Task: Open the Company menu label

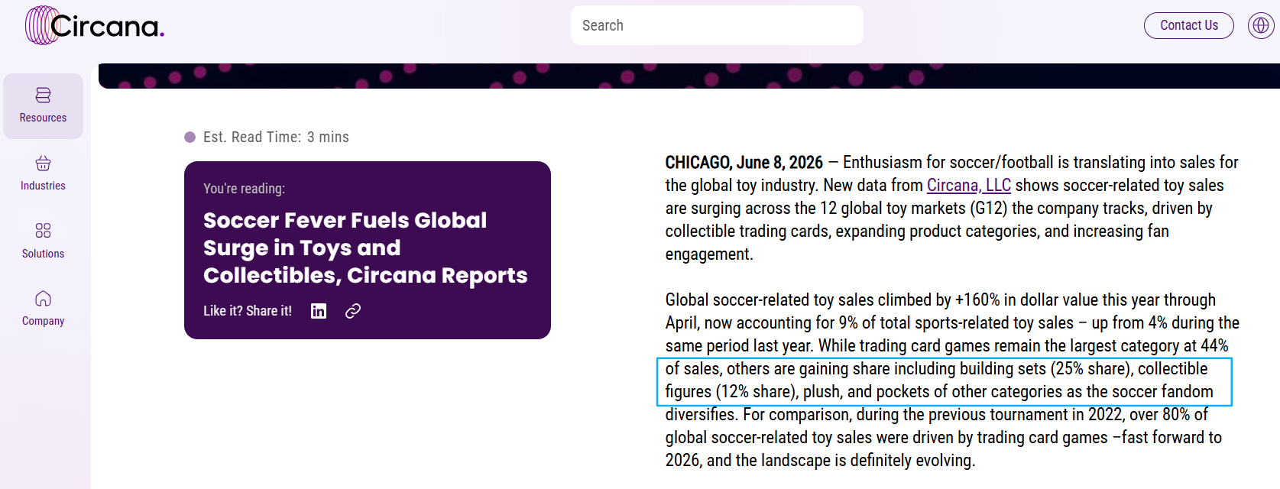Action: click(43, 321)
